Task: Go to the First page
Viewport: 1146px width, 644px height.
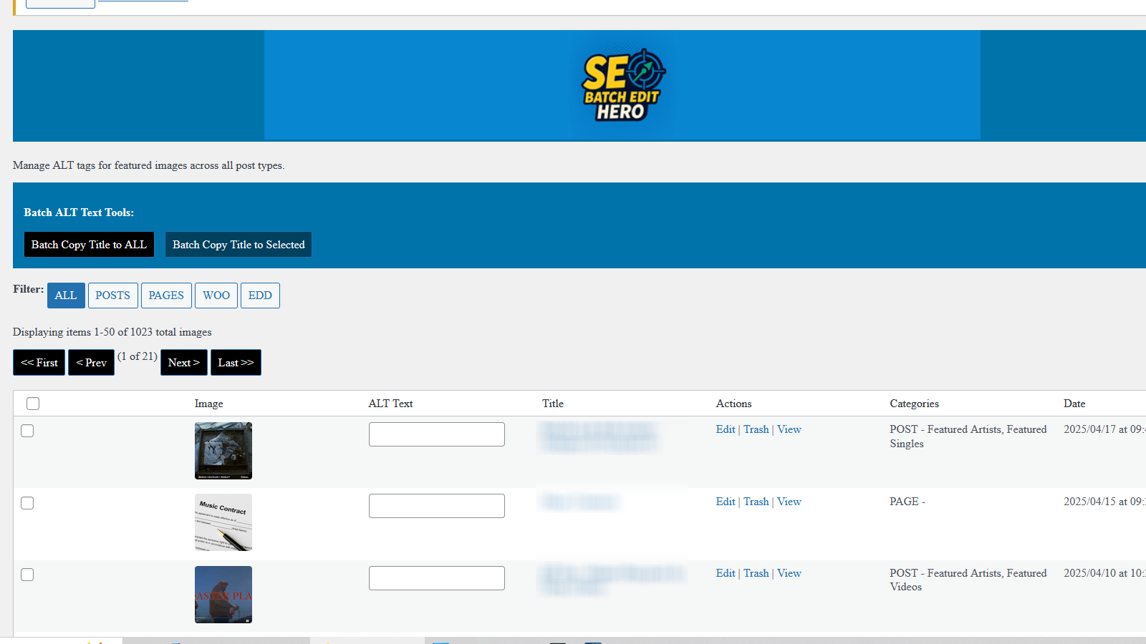Action: click(x=39, y=363)
